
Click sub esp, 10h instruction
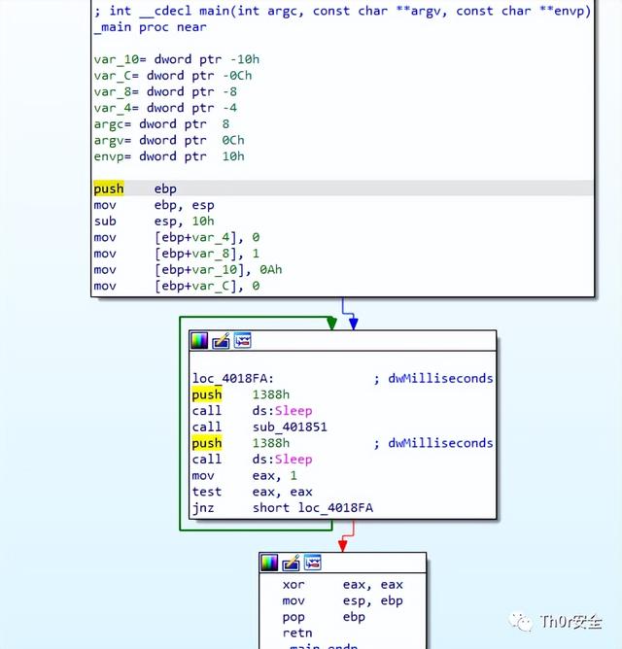[x=155, y=221]
